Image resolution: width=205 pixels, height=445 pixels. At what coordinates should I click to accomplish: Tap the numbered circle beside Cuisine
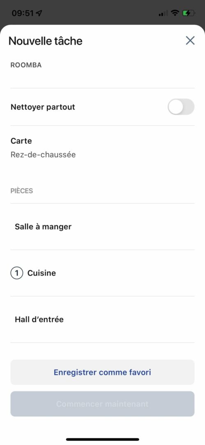coord(17,273)
